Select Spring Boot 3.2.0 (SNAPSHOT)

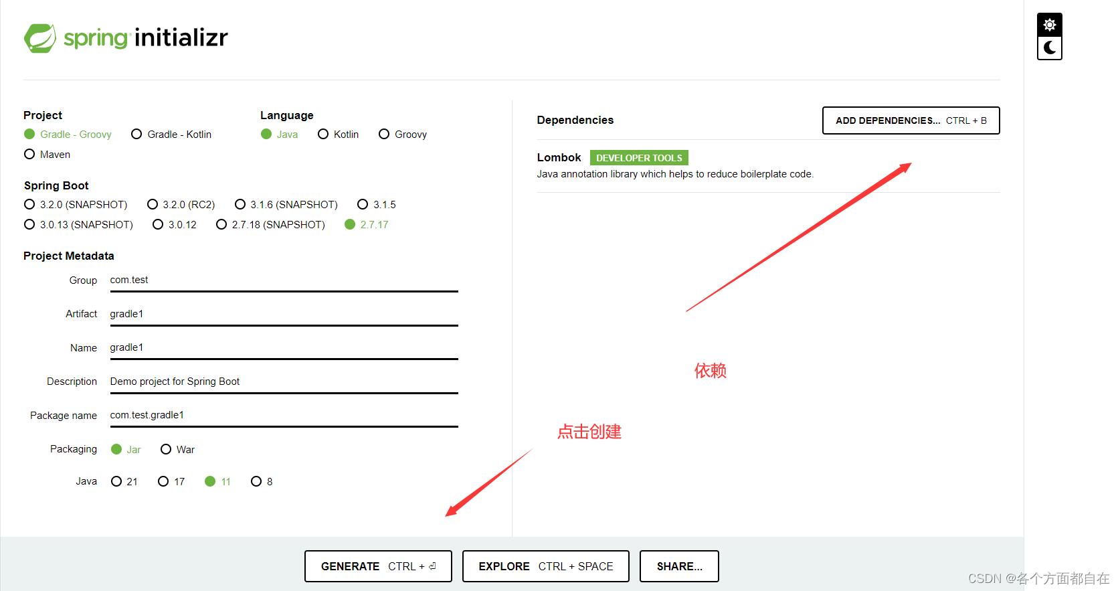pos(76,205)
